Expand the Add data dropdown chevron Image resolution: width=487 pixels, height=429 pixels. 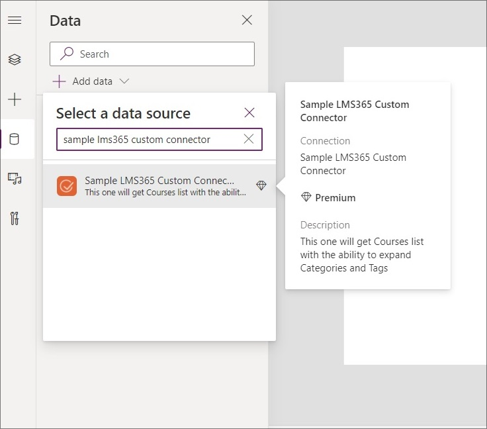tap(124, 81)
